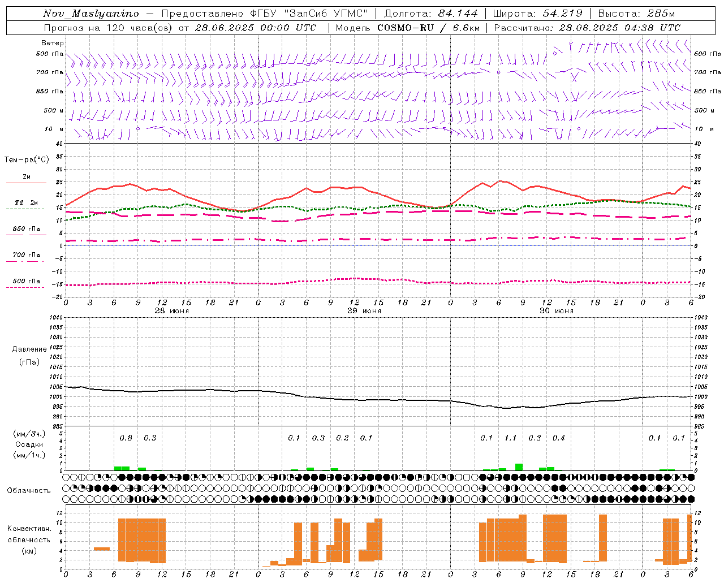The width and height of the screenshot is (724, 579).
Task: Select the elevation text Высота: 285м
Action: pyautogui.click(x=636, y=14)
